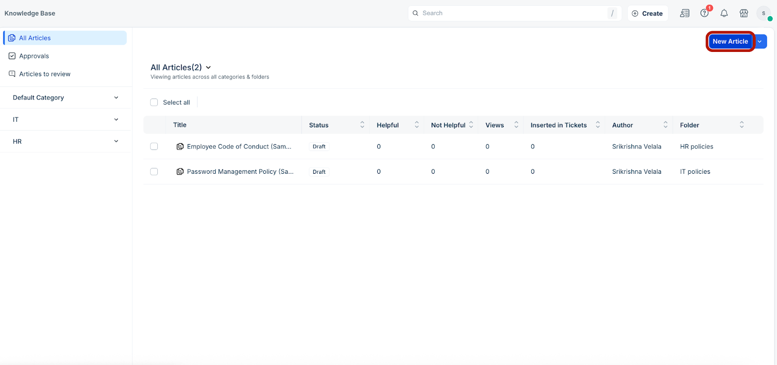The width and height of the screenshot is (777, 365).
Task: Open the Employee Code of Conduct article
Action: coord(239,147)
